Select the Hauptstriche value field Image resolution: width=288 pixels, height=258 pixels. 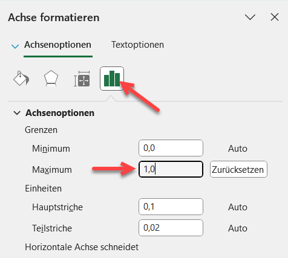click(171, 207)
